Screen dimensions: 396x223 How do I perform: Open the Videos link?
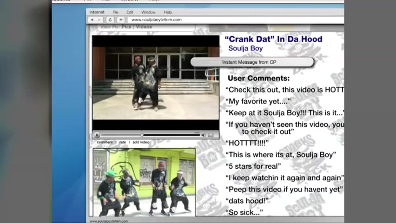[144, 27]
